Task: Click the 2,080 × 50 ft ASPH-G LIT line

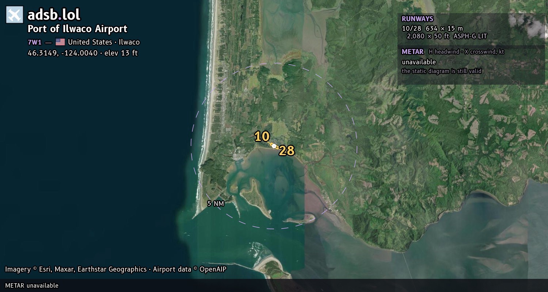Action: click(447, 36)
